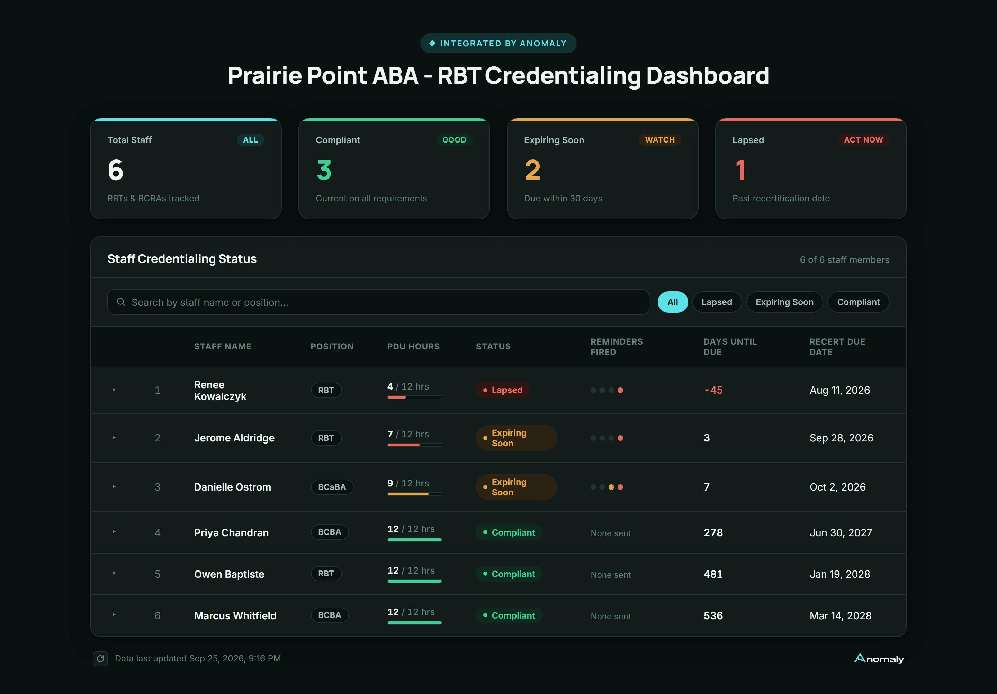Click the Aug 11, 2026 date

(840, 390)
